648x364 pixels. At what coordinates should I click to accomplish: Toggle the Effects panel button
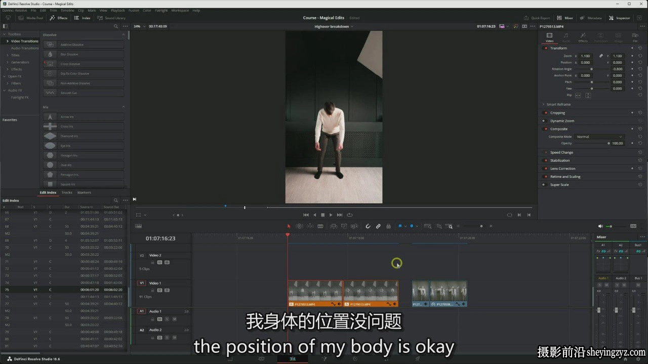pyautogui.click(x=59, y=18)
